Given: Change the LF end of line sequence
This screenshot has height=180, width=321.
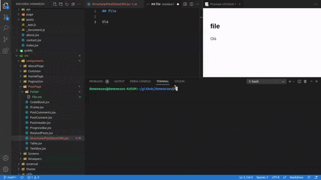Looking at the screenshot, I should tap(285, 177).
